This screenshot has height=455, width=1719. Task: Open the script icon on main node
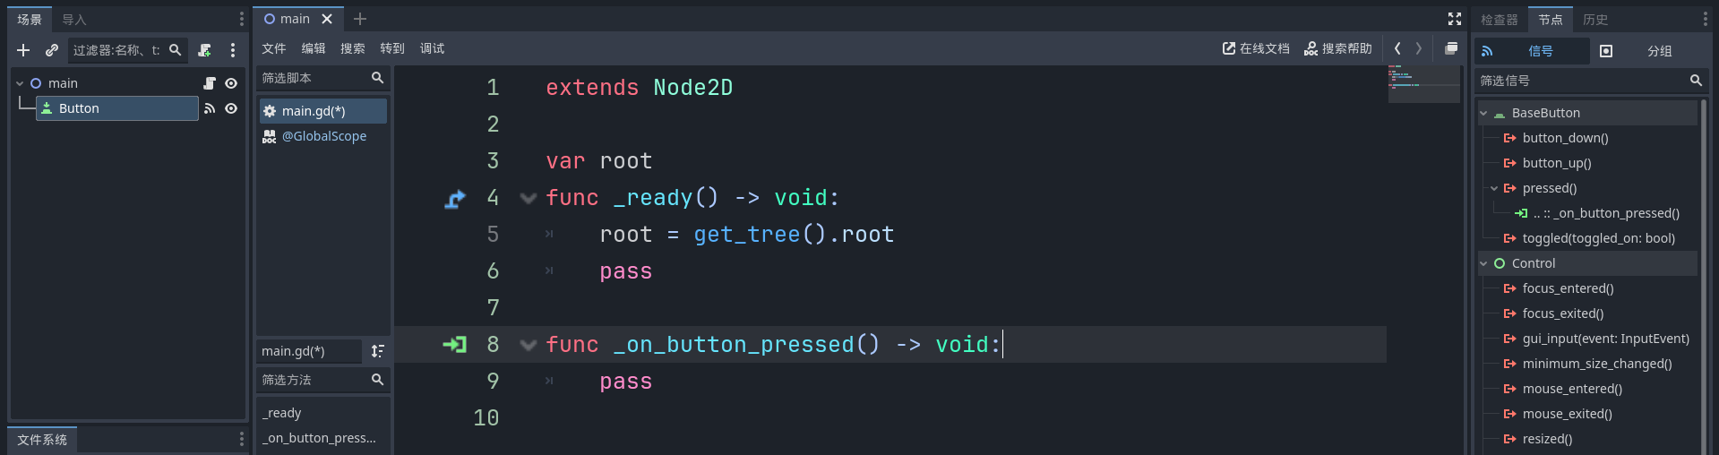[x=210, y=83]
